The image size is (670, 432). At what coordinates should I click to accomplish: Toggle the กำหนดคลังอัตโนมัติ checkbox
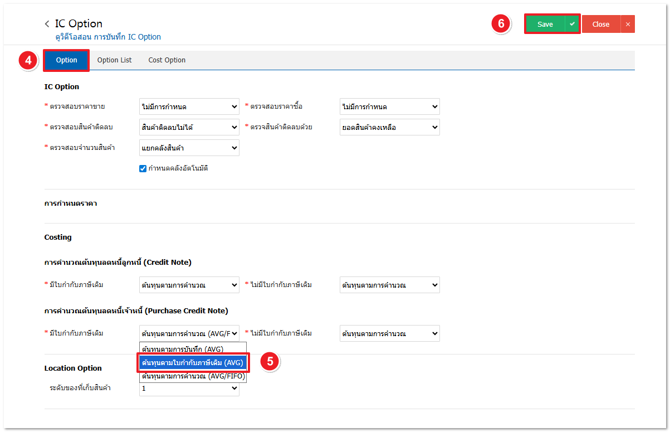click(x=143, y=168)
